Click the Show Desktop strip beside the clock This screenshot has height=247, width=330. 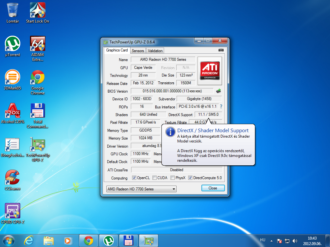pyautogui.click(x=327, y=241)
